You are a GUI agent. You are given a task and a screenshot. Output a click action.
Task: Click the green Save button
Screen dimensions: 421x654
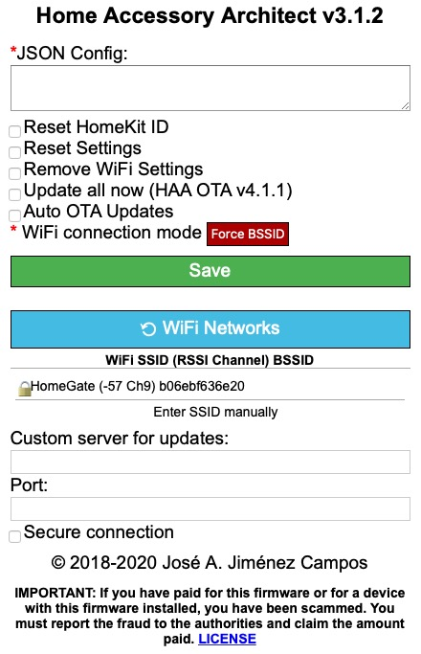click(x=210, y=271)
